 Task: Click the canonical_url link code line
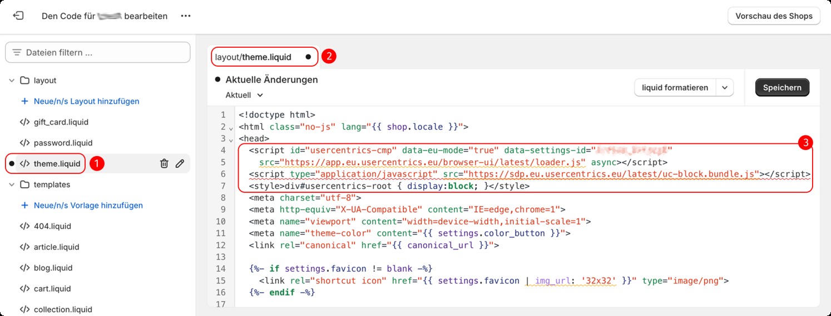click(x=374, y=245)
